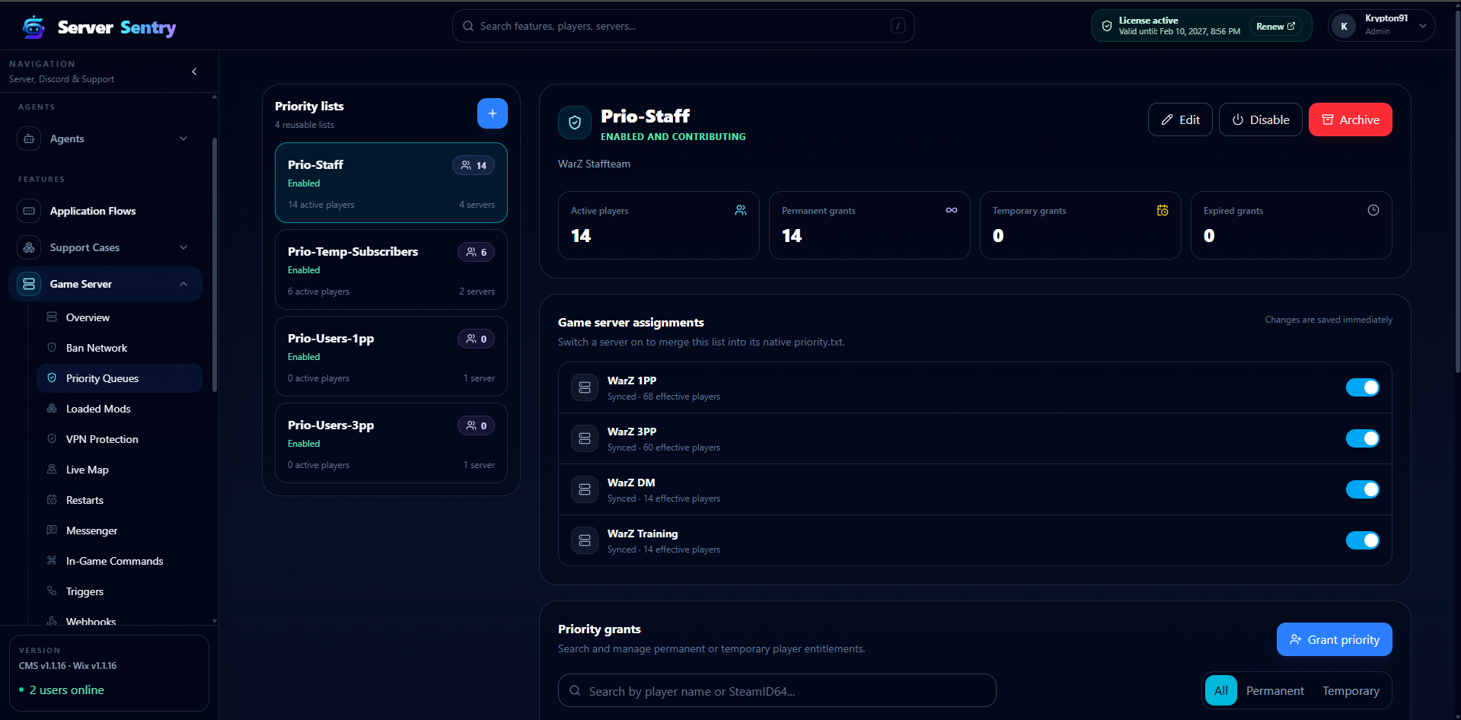Click the Agents robot icon in sidebar
Viewport: 1461px width, 720px height.
[29, 139]
